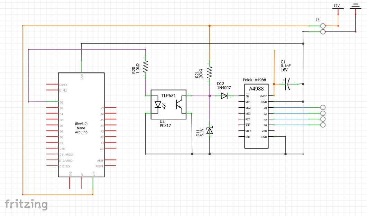This screenshot has width=367, height=216.
Task: Select the 1B output connector circle
Action: (323, 125)
